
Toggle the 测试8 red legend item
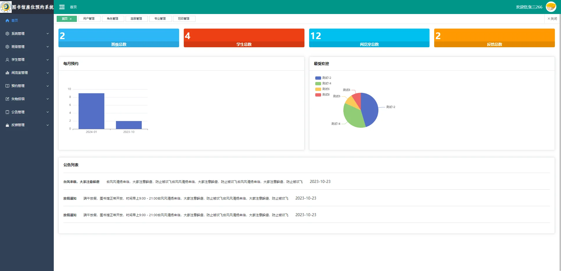(322, 95)
